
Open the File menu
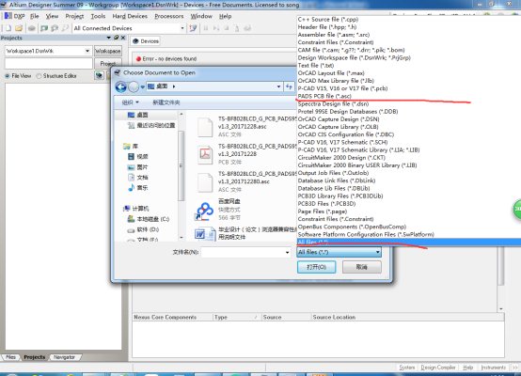[x=35, y=16]
